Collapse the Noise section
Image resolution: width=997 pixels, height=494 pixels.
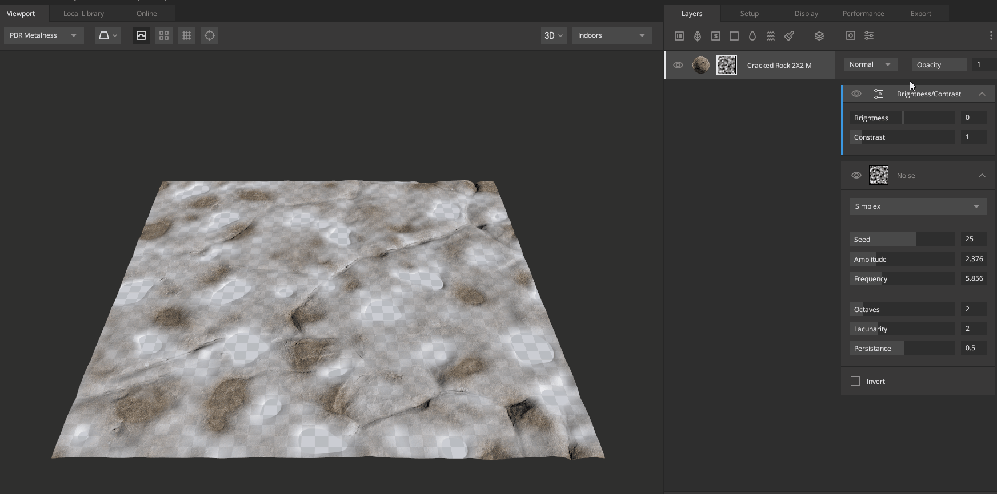[x=982, y=175]
